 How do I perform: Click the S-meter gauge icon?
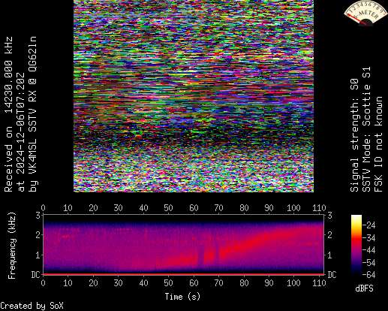(365, 13)
